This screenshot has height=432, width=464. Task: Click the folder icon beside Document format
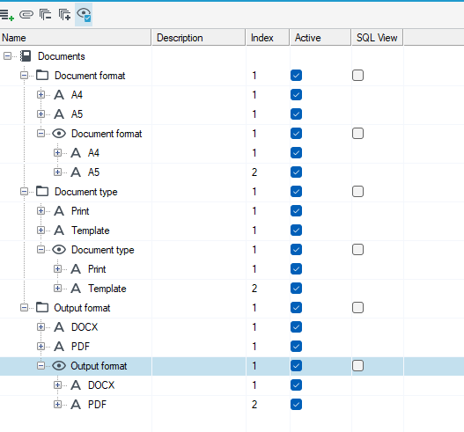pyautogui.click(x=42, y=76)
